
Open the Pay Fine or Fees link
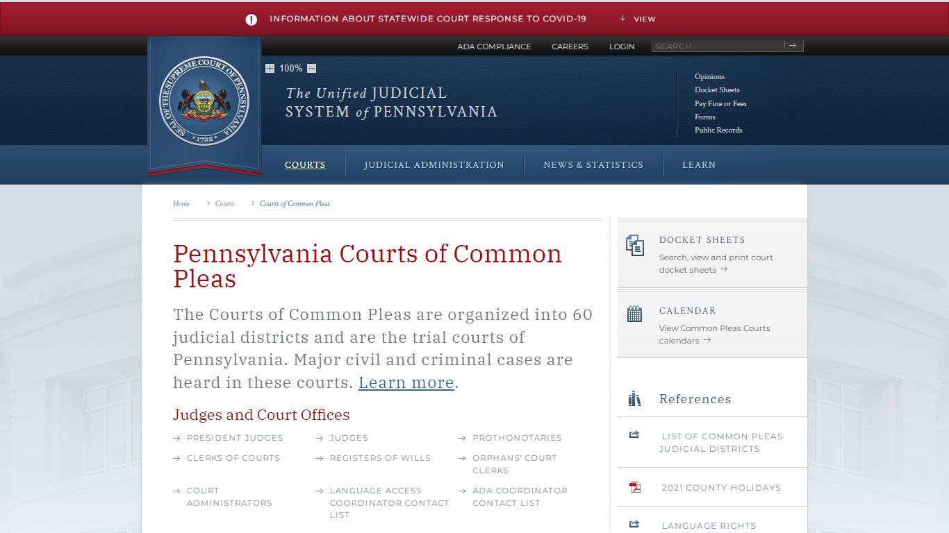click(720, 103)
